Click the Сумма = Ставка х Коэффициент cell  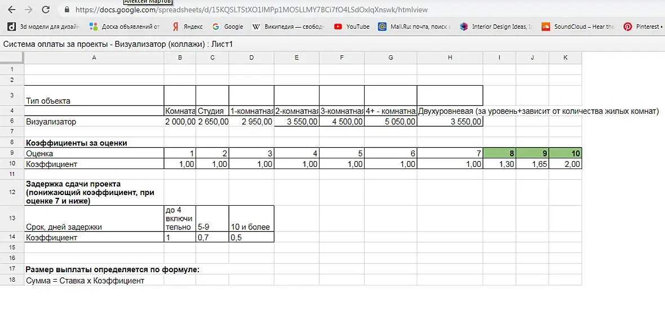tap(94, 280)
